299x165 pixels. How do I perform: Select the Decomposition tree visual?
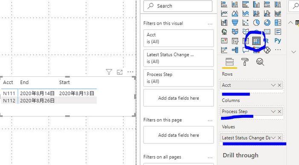coord(235,50)
